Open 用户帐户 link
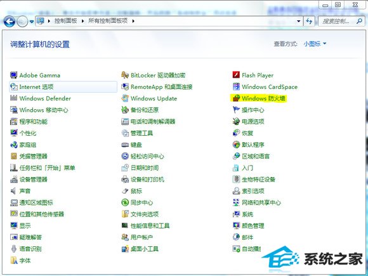 [x=141, y=237]
